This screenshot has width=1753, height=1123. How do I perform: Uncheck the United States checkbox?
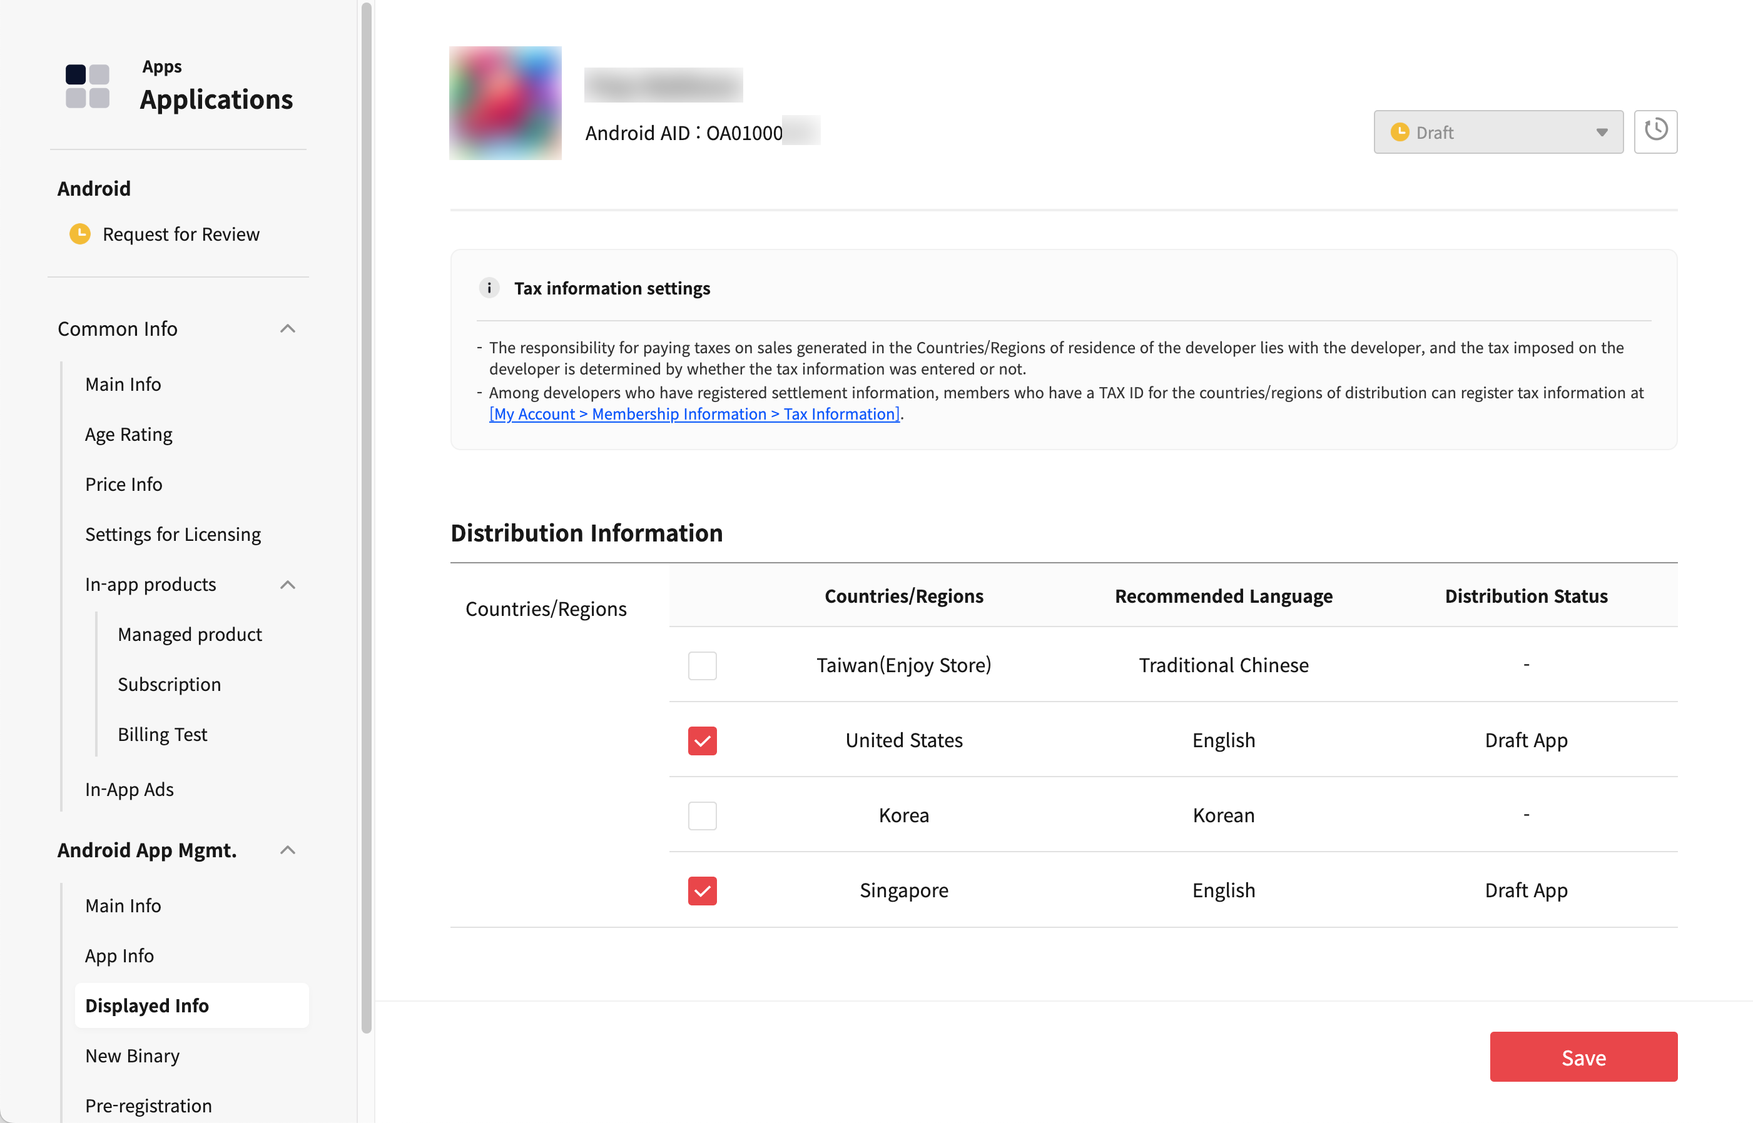pyautogui.click(x=702, y=740)
